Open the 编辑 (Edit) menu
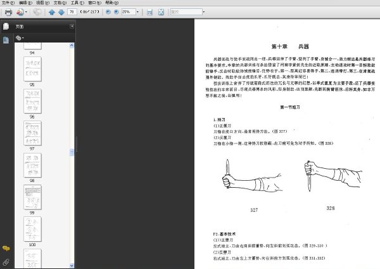This screenshot has width=380, height=269. point(25,3)
